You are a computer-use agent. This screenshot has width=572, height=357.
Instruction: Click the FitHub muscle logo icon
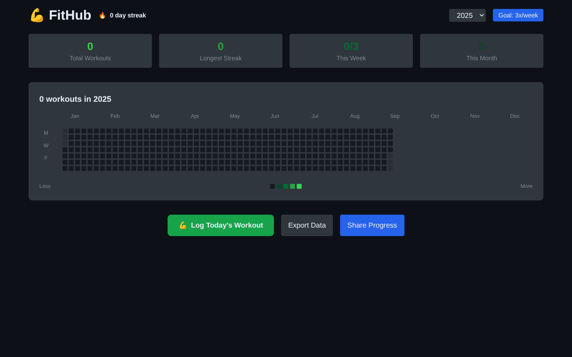37,15
